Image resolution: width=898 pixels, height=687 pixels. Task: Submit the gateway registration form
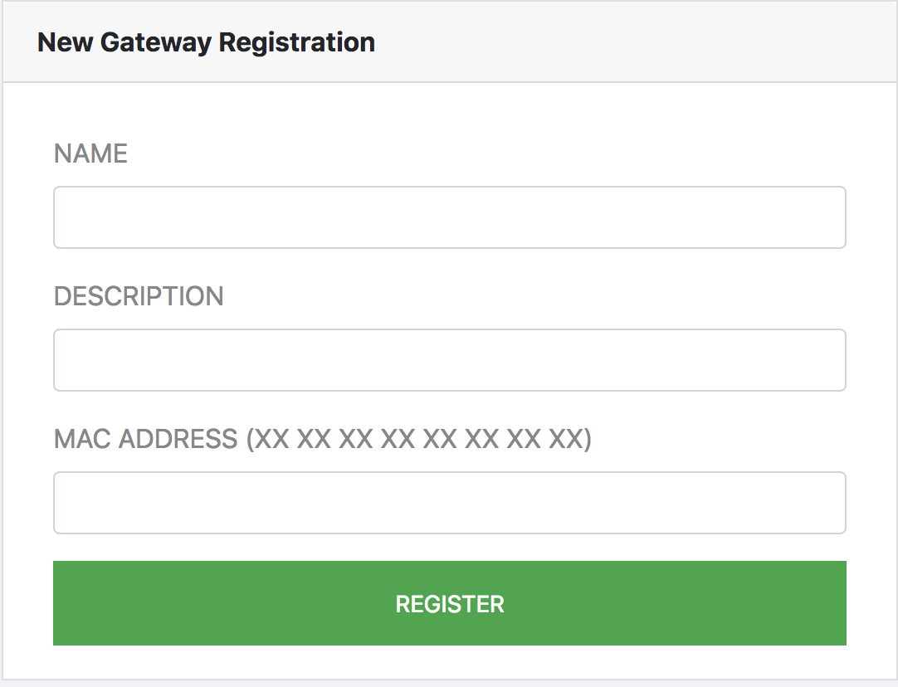click(449, 603)
